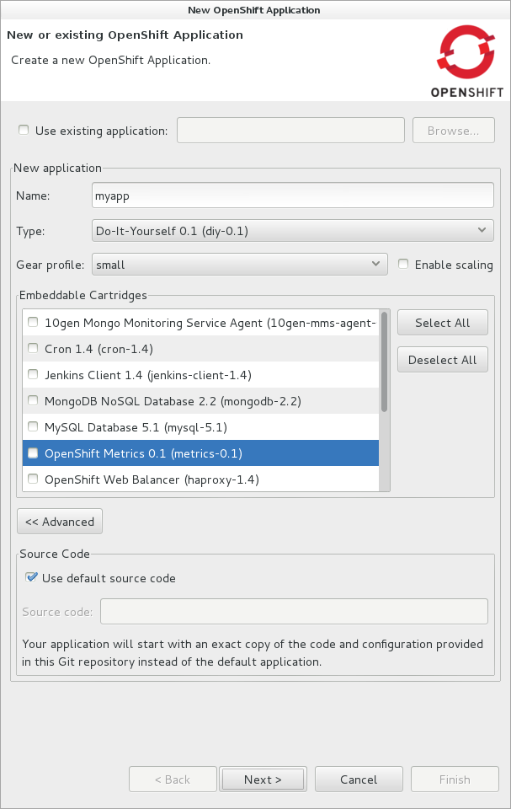This screenshot has height=809, width=511.
Task: Collapse the Advanced section
Action: [60, 522]
